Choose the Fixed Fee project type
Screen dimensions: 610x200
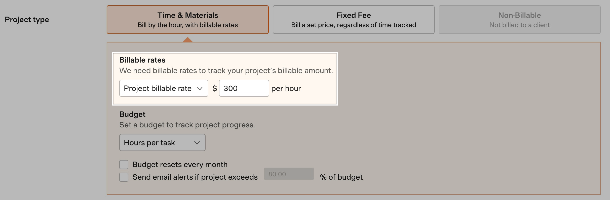tap(354, 20)
